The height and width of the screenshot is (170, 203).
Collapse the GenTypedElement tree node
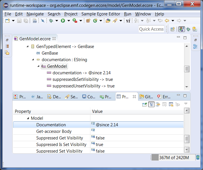(27, 47)
